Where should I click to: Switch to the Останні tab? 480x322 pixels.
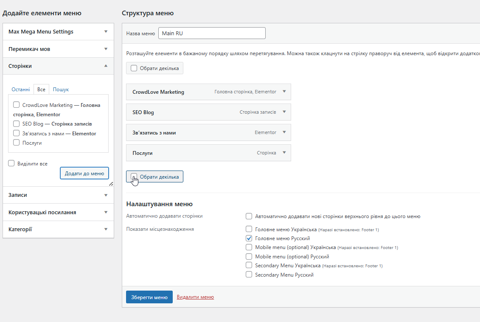pyautogui.click(x=21, y=90)
